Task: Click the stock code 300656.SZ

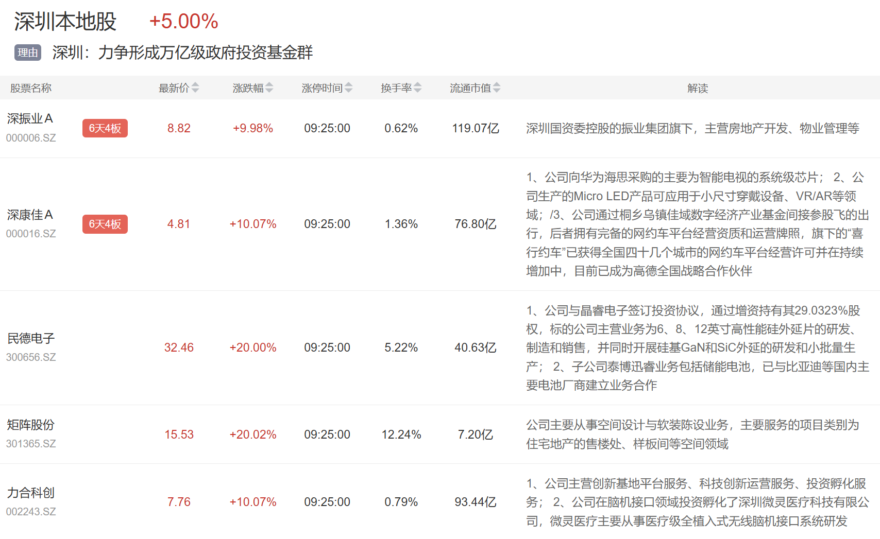Action: (x=31, y=357)
